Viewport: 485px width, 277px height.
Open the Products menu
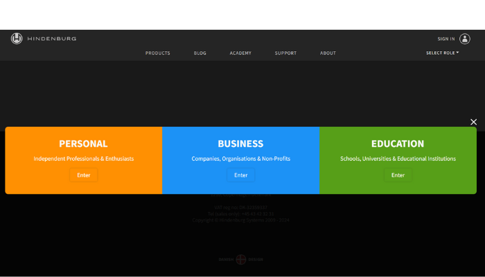pyautogui.click(x=158, y=53)
